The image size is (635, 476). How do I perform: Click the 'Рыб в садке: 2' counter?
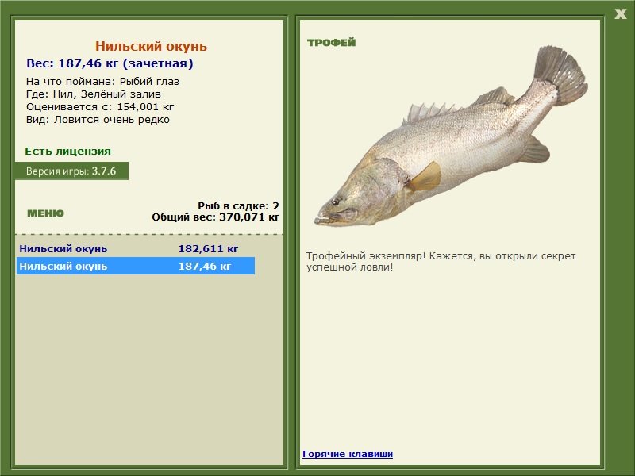point(238,205)
